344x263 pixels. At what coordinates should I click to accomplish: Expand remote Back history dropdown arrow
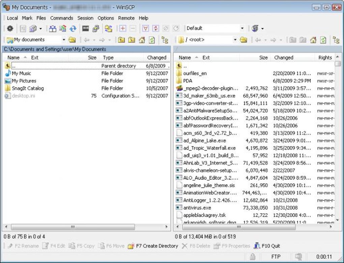pyautogui.click(x=265, y=40)
